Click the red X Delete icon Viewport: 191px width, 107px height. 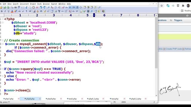[x=37, y=7]
